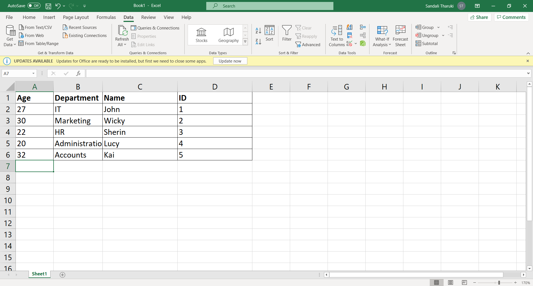Switch to the Formulas ribbon tab
The width and height of the screenshot is (533, 286).
[x=106, y=17]
